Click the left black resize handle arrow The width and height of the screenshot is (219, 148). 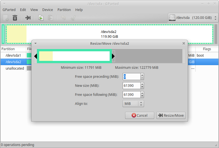click(36, 56)
